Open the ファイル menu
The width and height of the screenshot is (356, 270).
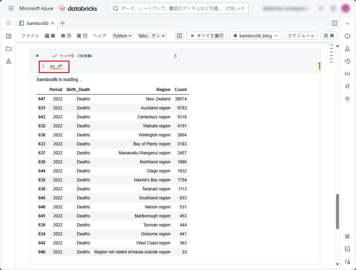(x=30, y=36)
